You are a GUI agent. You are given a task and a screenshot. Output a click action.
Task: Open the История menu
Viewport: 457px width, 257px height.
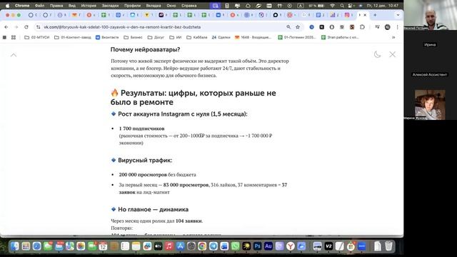point(89,6)
